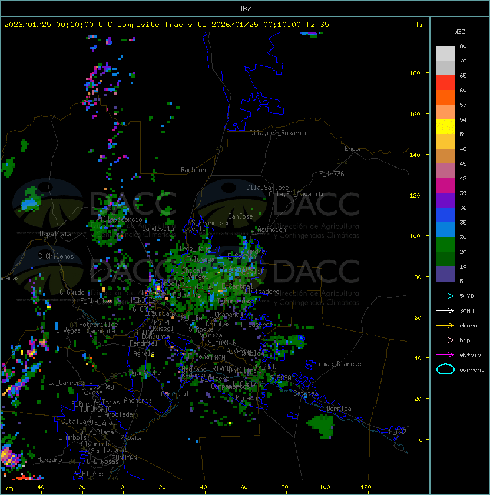
Task: Click the white 30HM arrow in legend
Action: tap(445, 311)
